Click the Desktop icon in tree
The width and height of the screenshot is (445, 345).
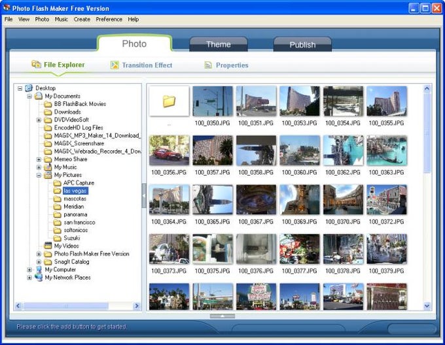pyautogui.click(x=29, y=88)
